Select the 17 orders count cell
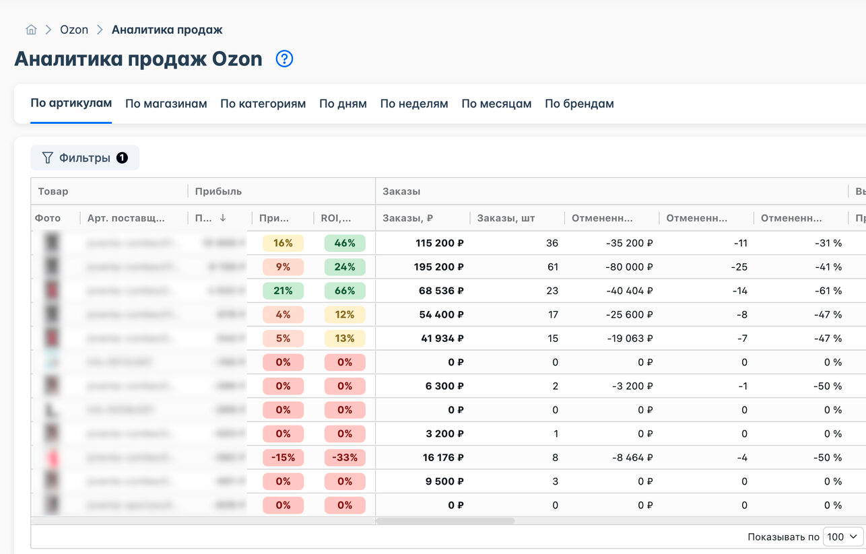 (517, 314)
